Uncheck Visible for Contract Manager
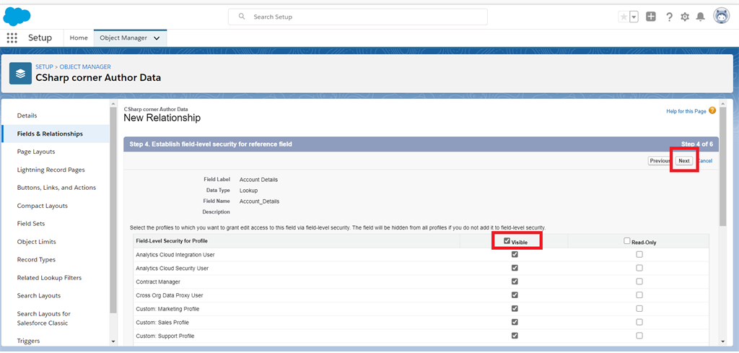The height and width of the screenshot is (353, 739). (515, 282)
